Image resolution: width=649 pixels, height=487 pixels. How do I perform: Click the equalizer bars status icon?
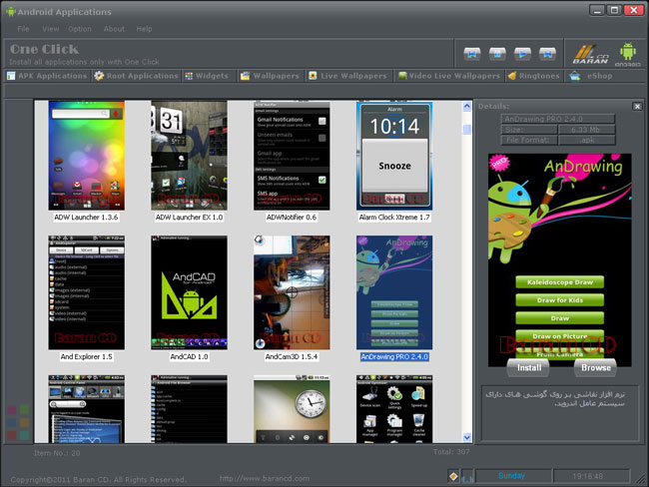tap(467, 477)
